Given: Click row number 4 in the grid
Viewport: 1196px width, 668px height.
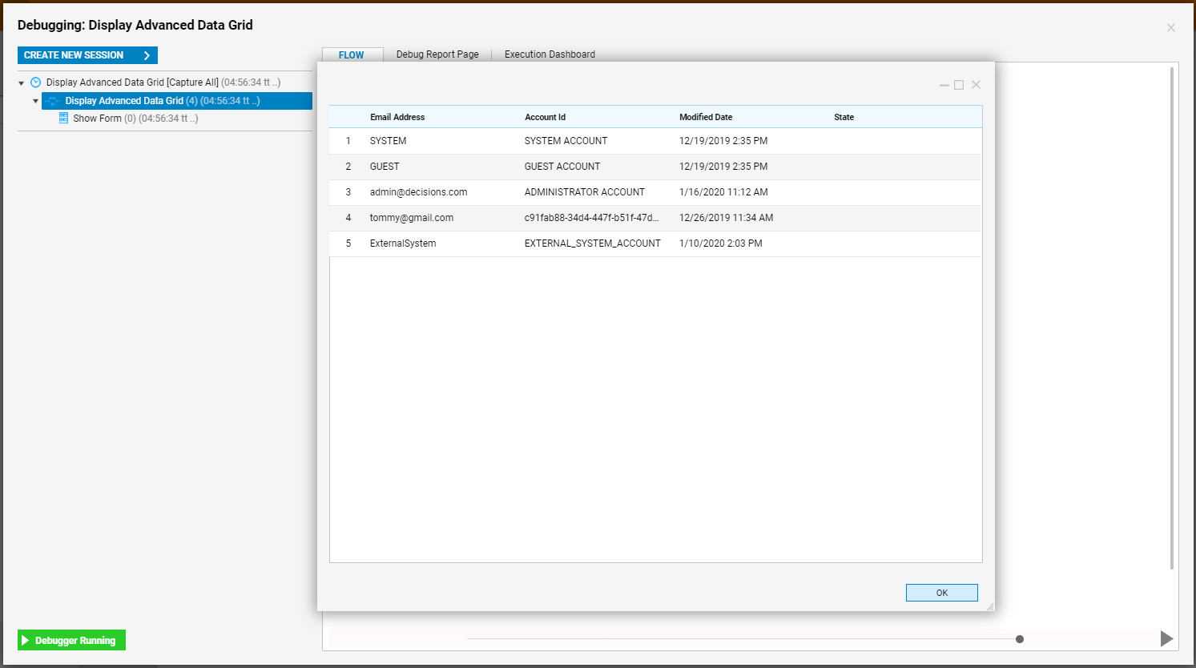Looking at the screenshot, I should [x=348, y=218].
